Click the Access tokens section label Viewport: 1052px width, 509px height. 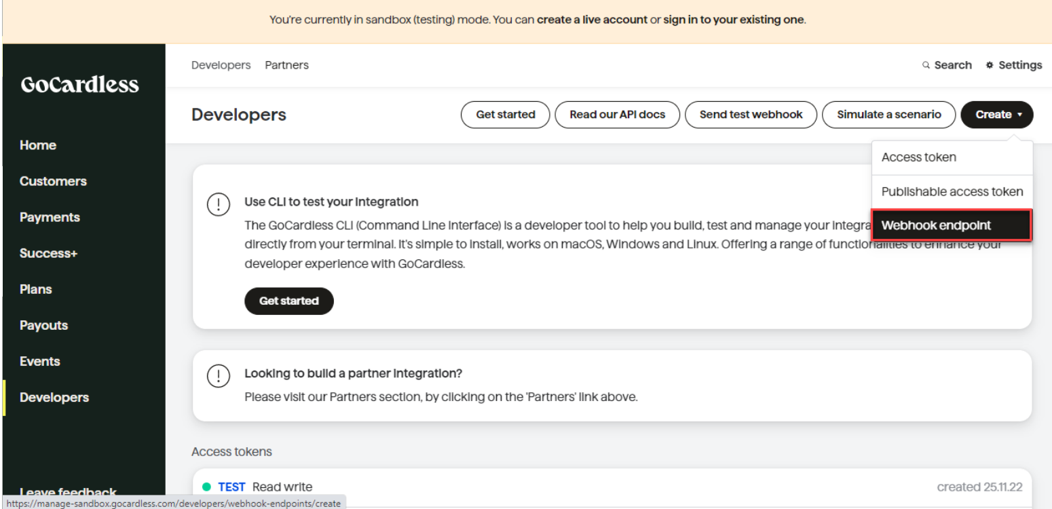coord(231,451)
